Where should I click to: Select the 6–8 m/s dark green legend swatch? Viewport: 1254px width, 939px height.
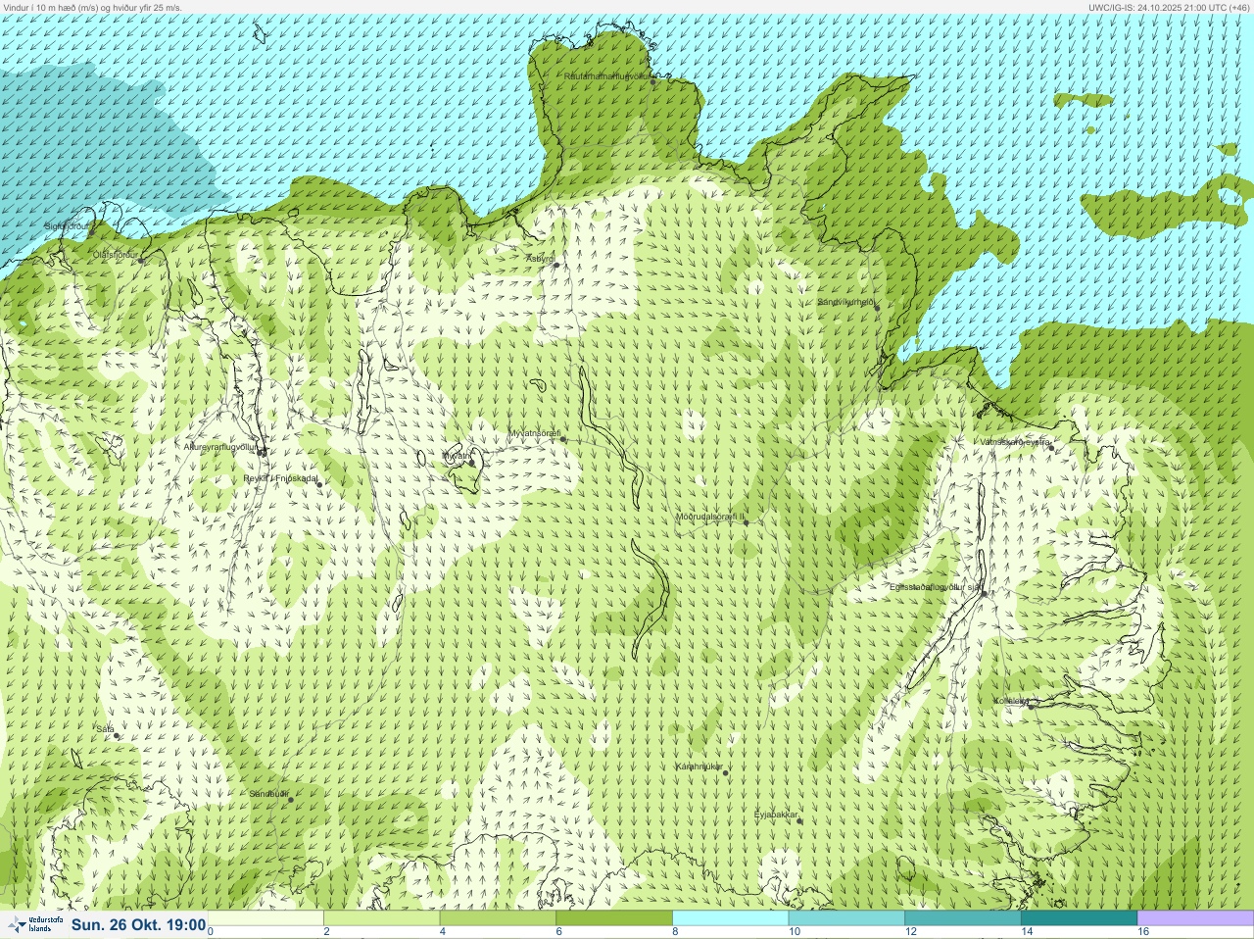point(614,918)
